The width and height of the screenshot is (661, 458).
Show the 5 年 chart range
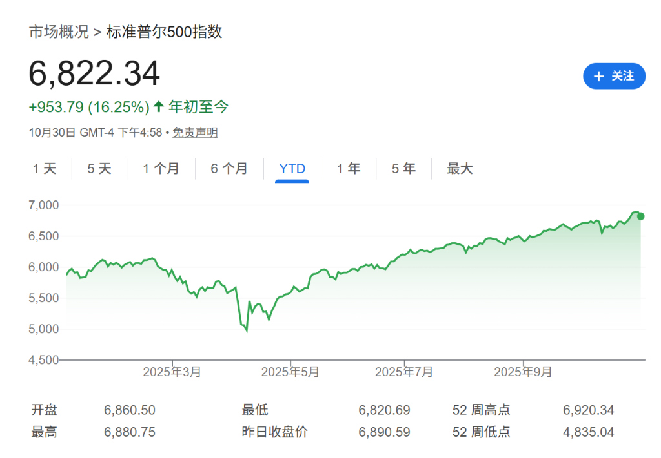point(403,169)
